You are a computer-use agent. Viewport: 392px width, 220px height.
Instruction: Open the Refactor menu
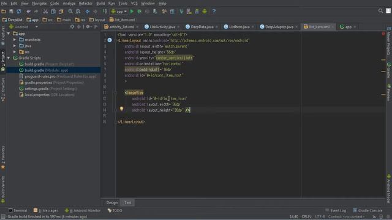click(86, 4)
